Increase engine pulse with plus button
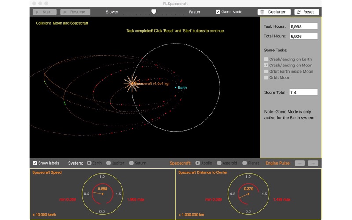 point(313,163)
